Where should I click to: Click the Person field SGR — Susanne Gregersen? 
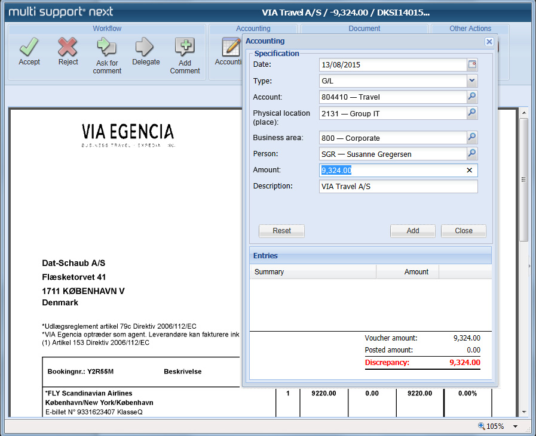coord(393,154)
